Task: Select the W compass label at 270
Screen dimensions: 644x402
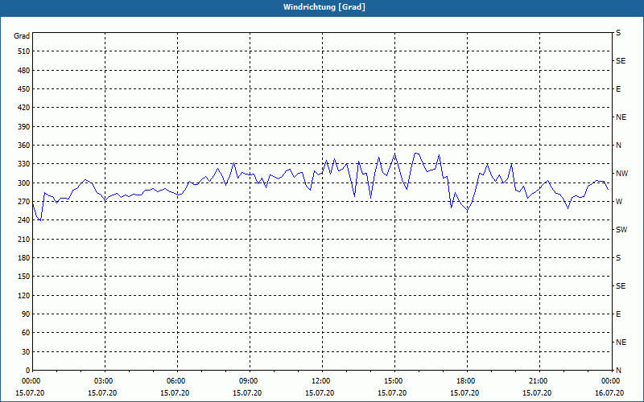Action: tap(619, 202)
